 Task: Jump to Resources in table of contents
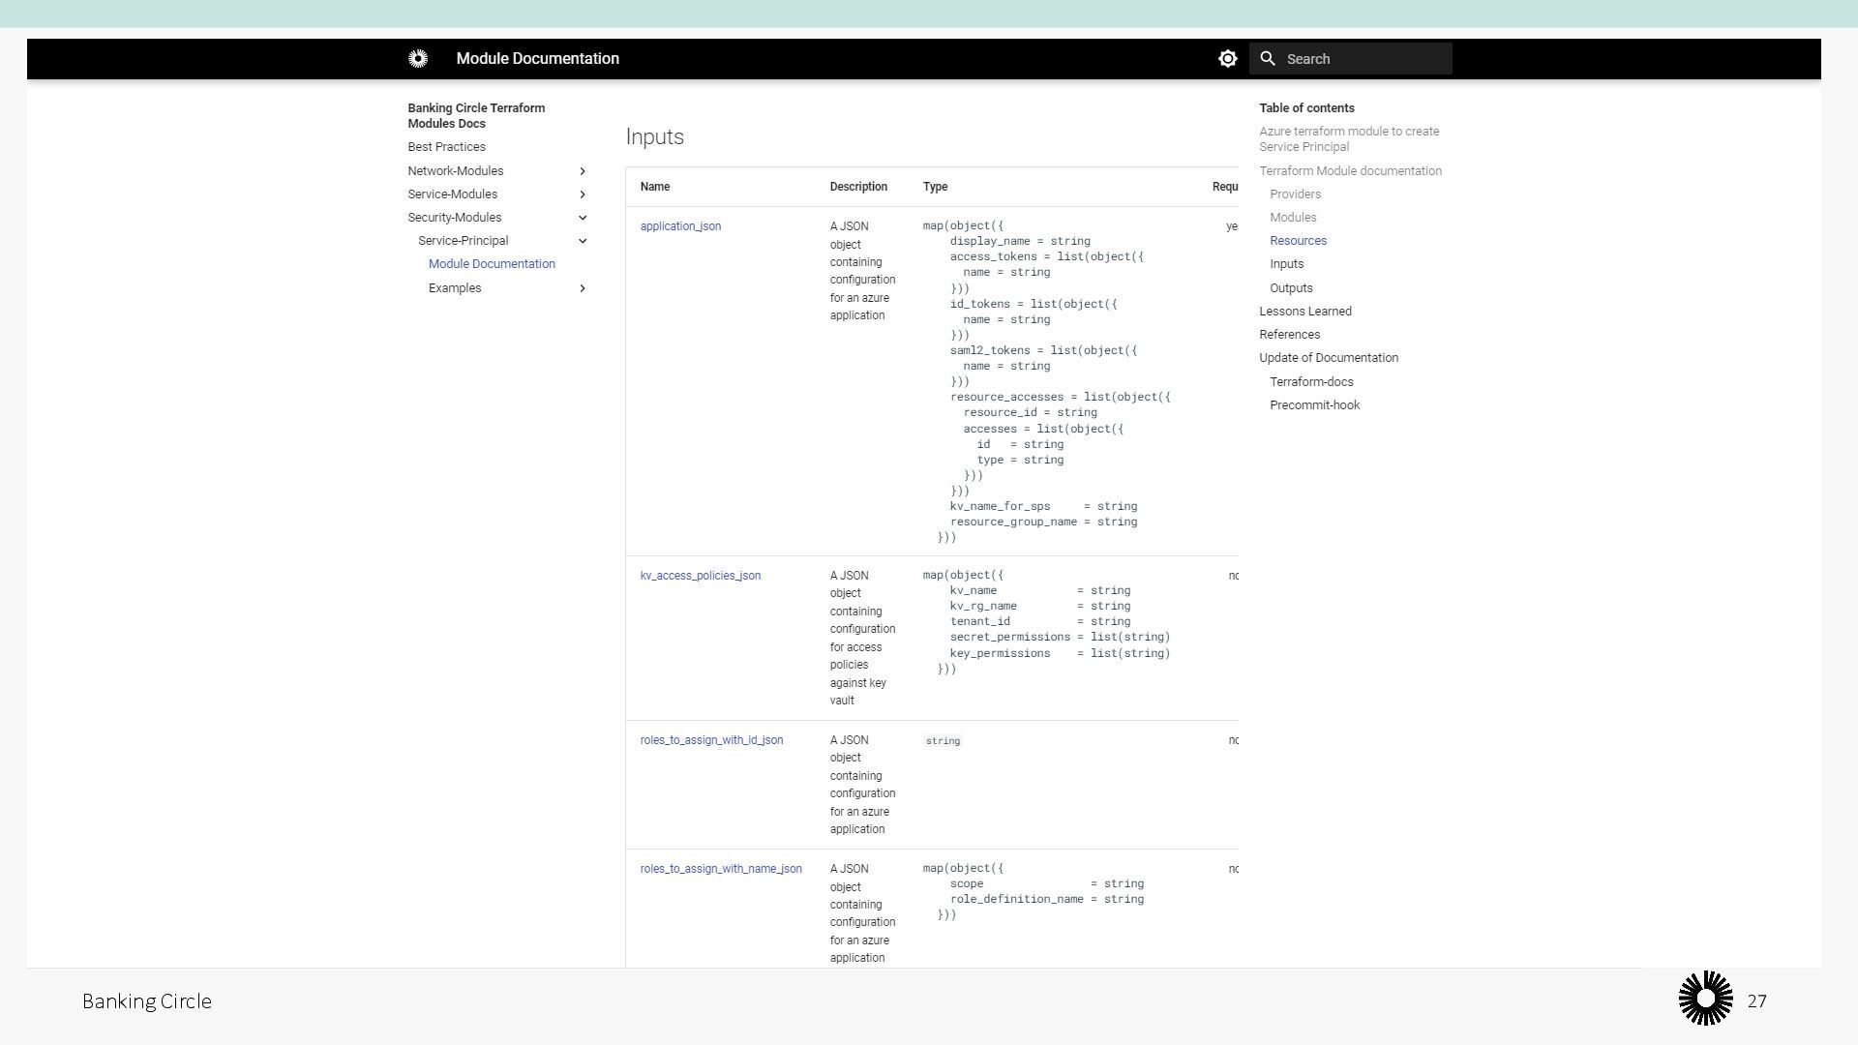(x=1298, y=241)
